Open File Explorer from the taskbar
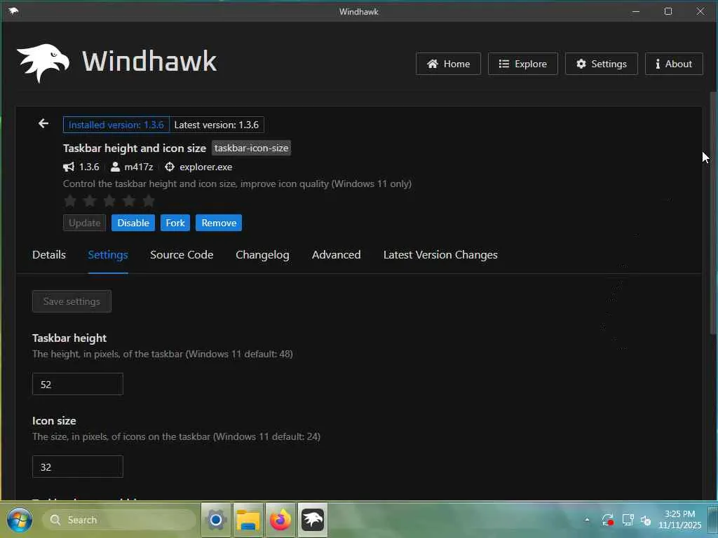Screen dimensions: 718x538 pyautogui.click(x=248, y=520)
